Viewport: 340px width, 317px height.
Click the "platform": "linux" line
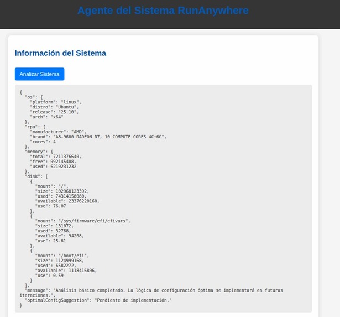(x=56, y=102)
